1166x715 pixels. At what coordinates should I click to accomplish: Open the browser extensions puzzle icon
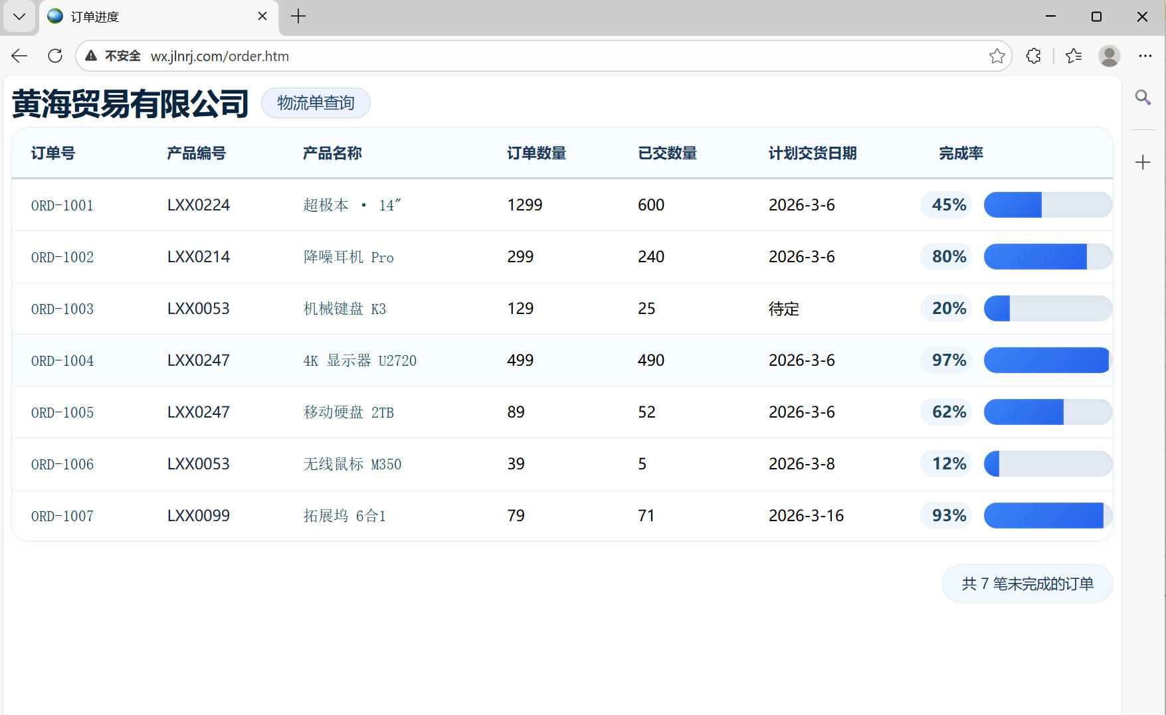coord(1033,56)
